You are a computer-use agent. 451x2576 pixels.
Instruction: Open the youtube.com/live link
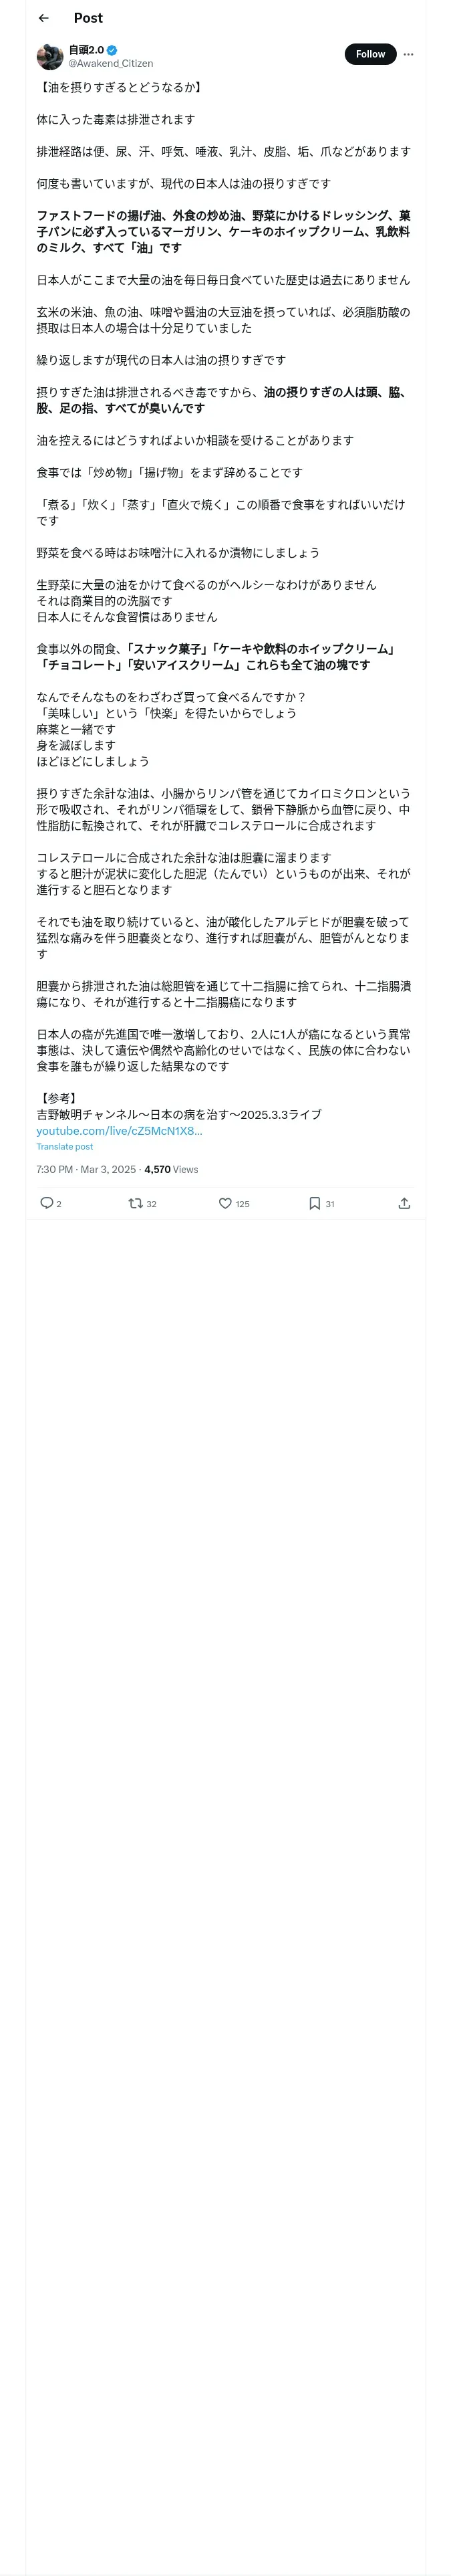click(119, 1131)
